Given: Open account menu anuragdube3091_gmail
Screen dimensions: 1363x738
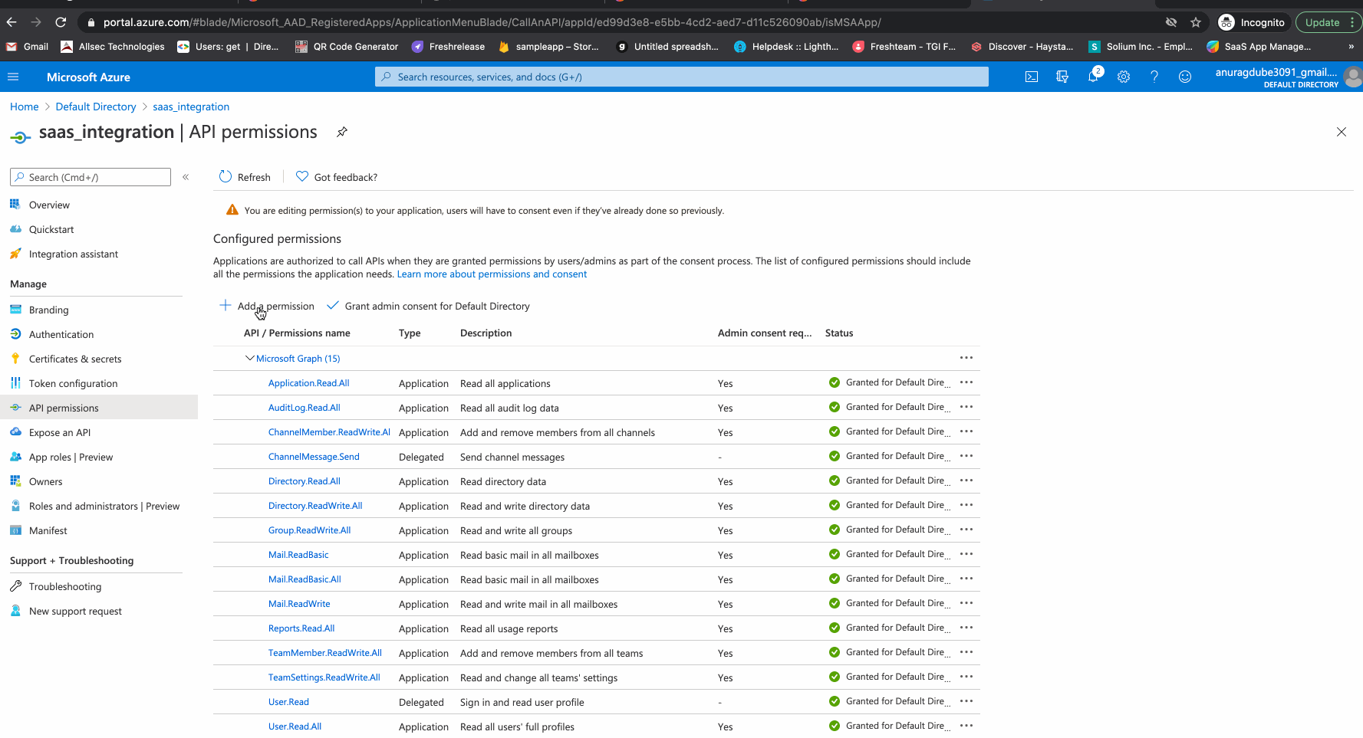Looking at the screenshot, I should (1288, 77).
